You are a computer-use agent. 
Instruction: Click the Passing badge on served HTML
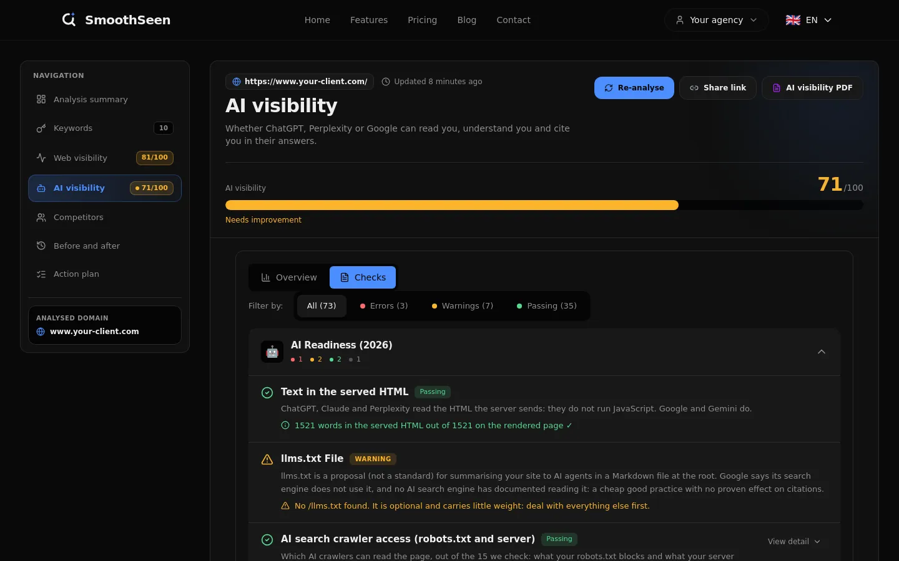click(433, 392)
